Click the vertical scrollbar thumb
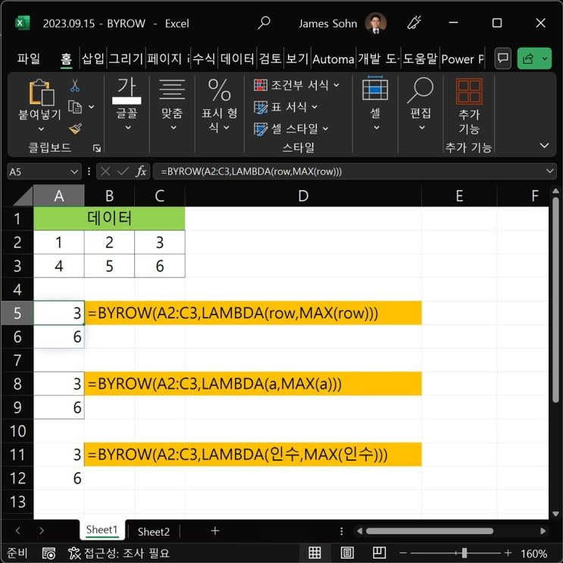Image resolution: width=563 pixels, height=563 pixels. 555,299
